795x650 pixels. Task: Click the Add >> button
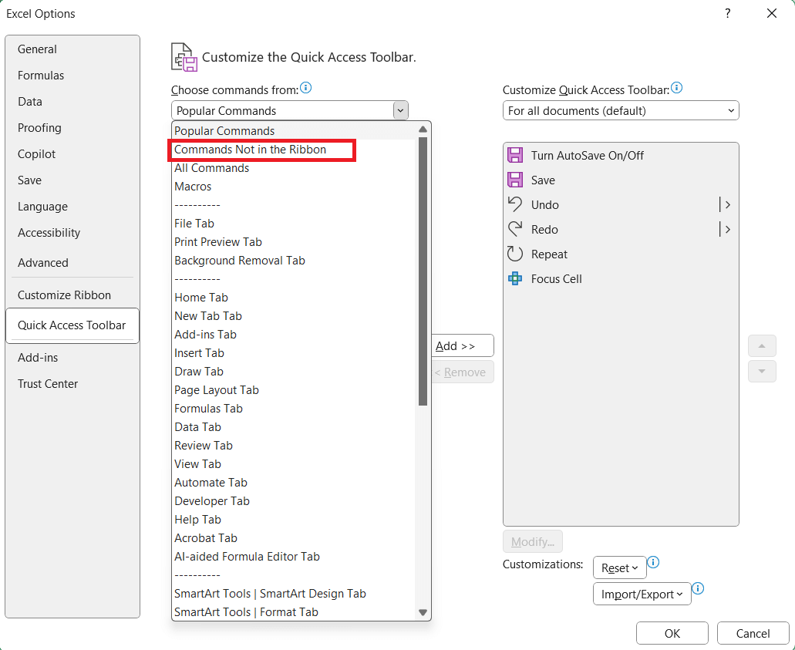tap(462, 345)
